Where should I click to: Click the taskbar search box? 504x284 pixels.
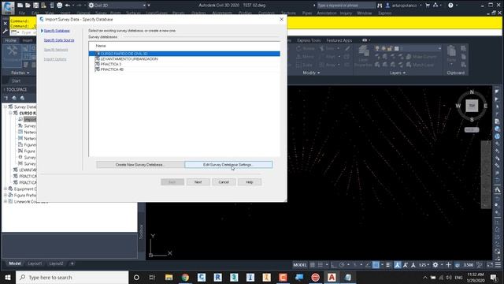coord(72,277)
